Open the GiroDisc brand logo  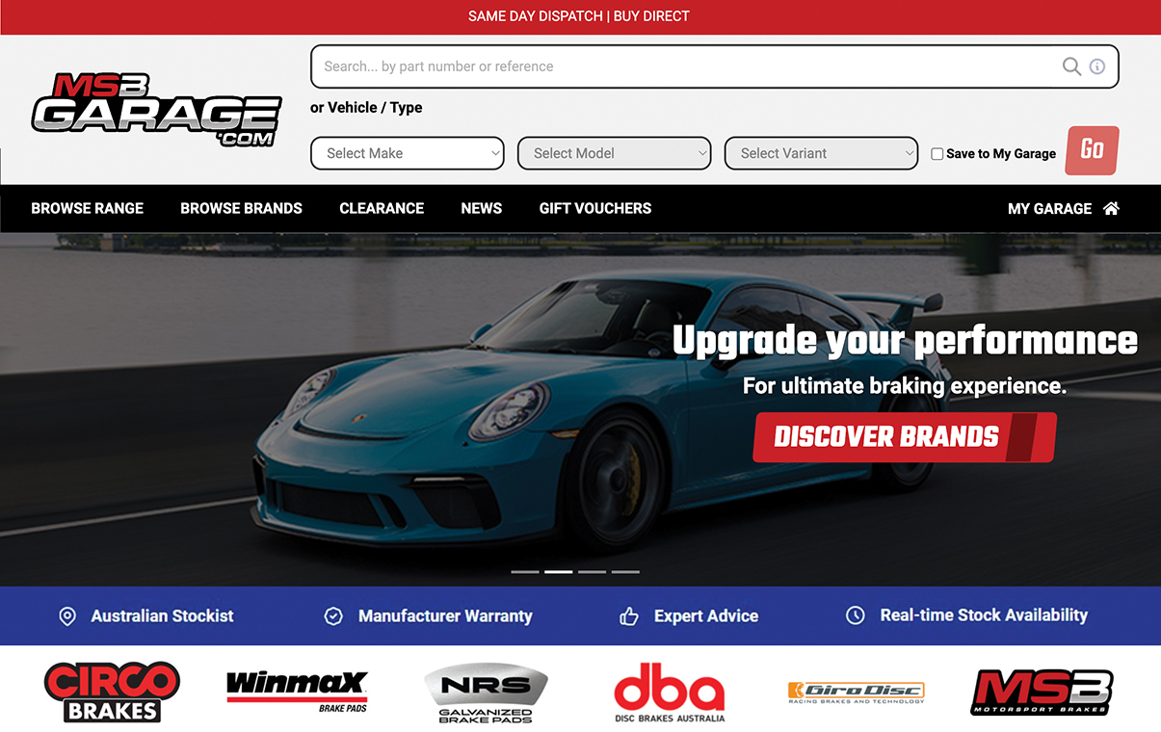pyautogui.click(x=856, y=692)
